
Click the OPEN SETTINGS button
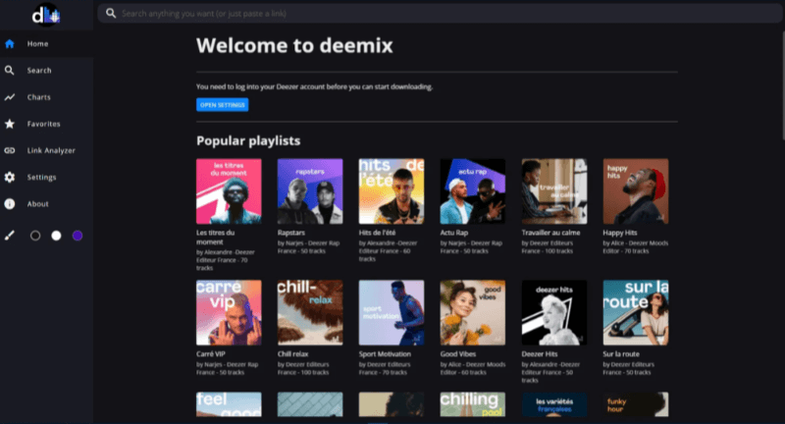tap(223, 105)
